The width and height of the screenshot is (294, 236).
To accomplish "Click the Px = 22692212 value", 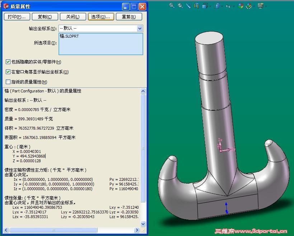I will coord(124,179).
